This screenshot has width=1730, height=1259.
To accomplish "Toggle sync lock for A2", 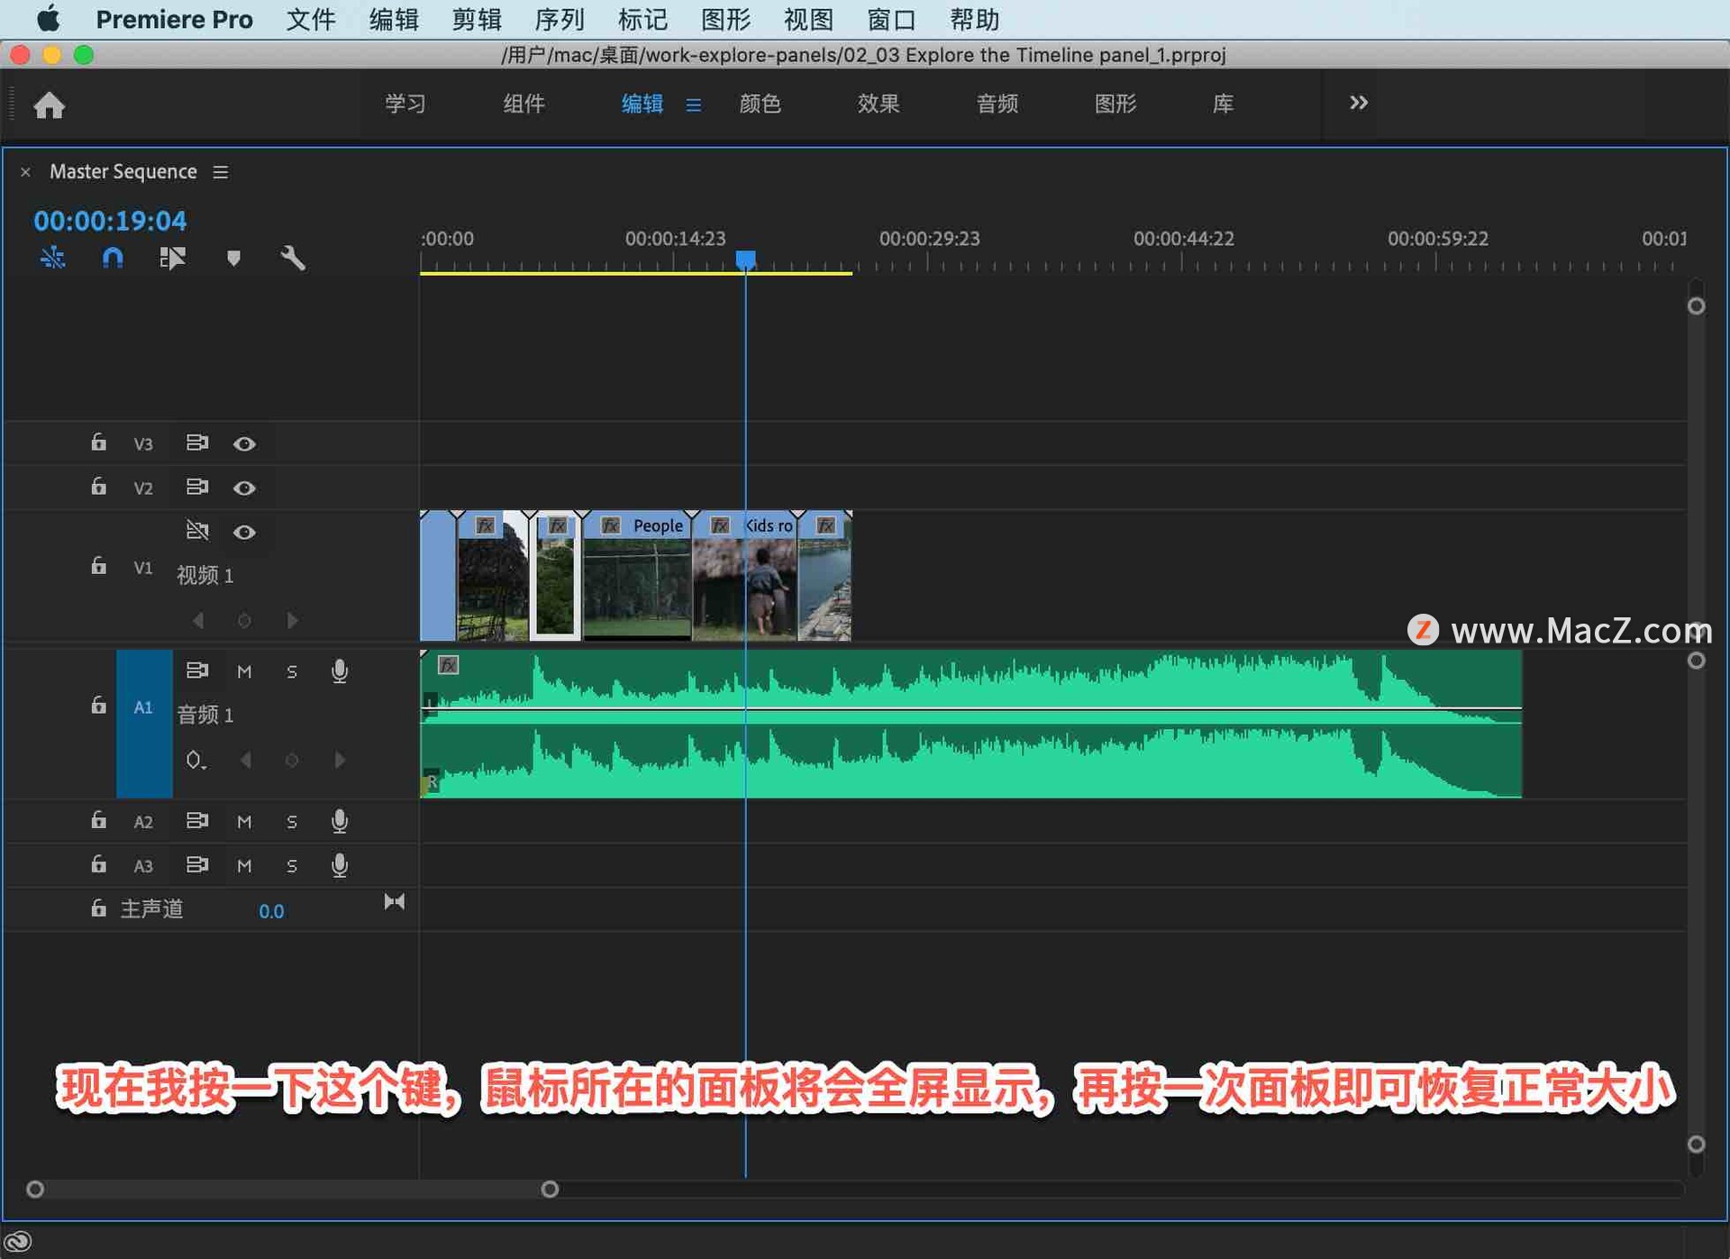I will coord(197,820).
